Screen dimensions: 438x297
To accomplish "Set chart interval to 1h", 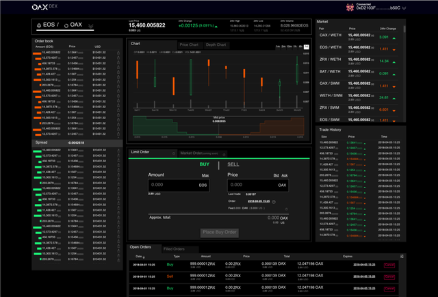I will pos(295,47).
